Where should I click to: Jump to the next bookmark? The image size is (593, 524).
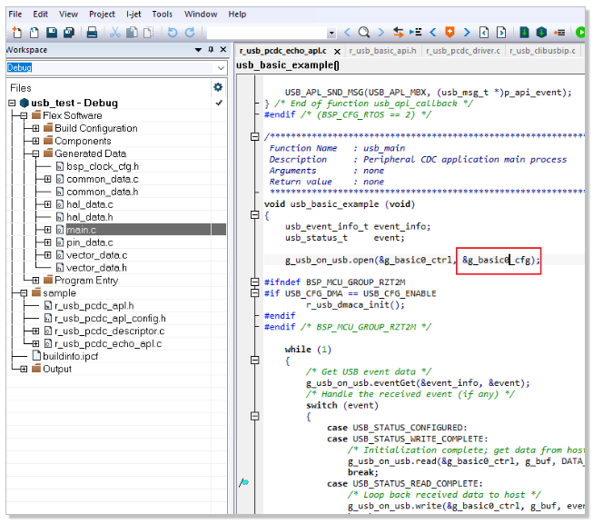467,33
